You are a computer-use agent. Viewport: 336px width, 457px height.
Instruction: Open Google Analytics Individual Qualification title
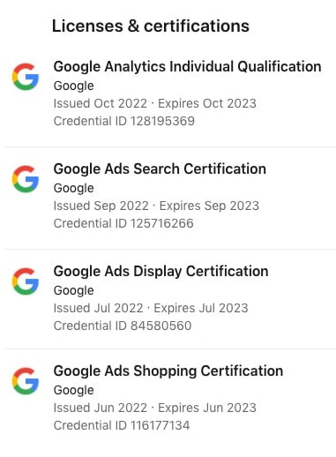coord(187,67)
